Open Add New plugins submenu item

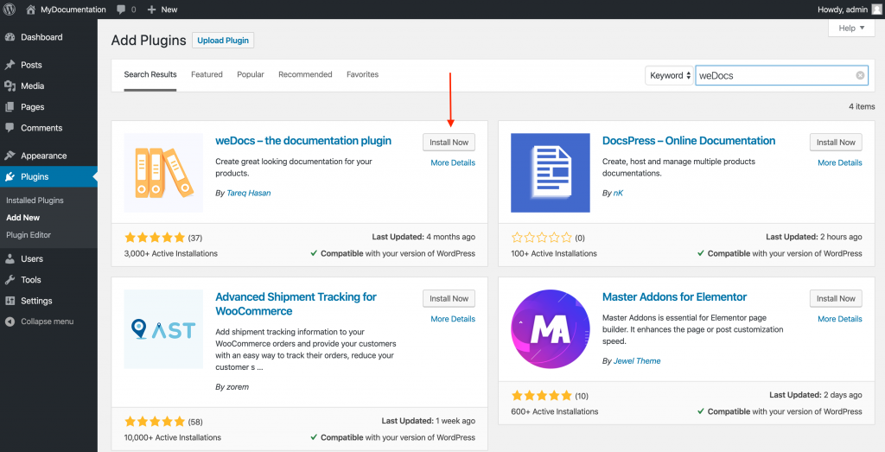point(23,218)
